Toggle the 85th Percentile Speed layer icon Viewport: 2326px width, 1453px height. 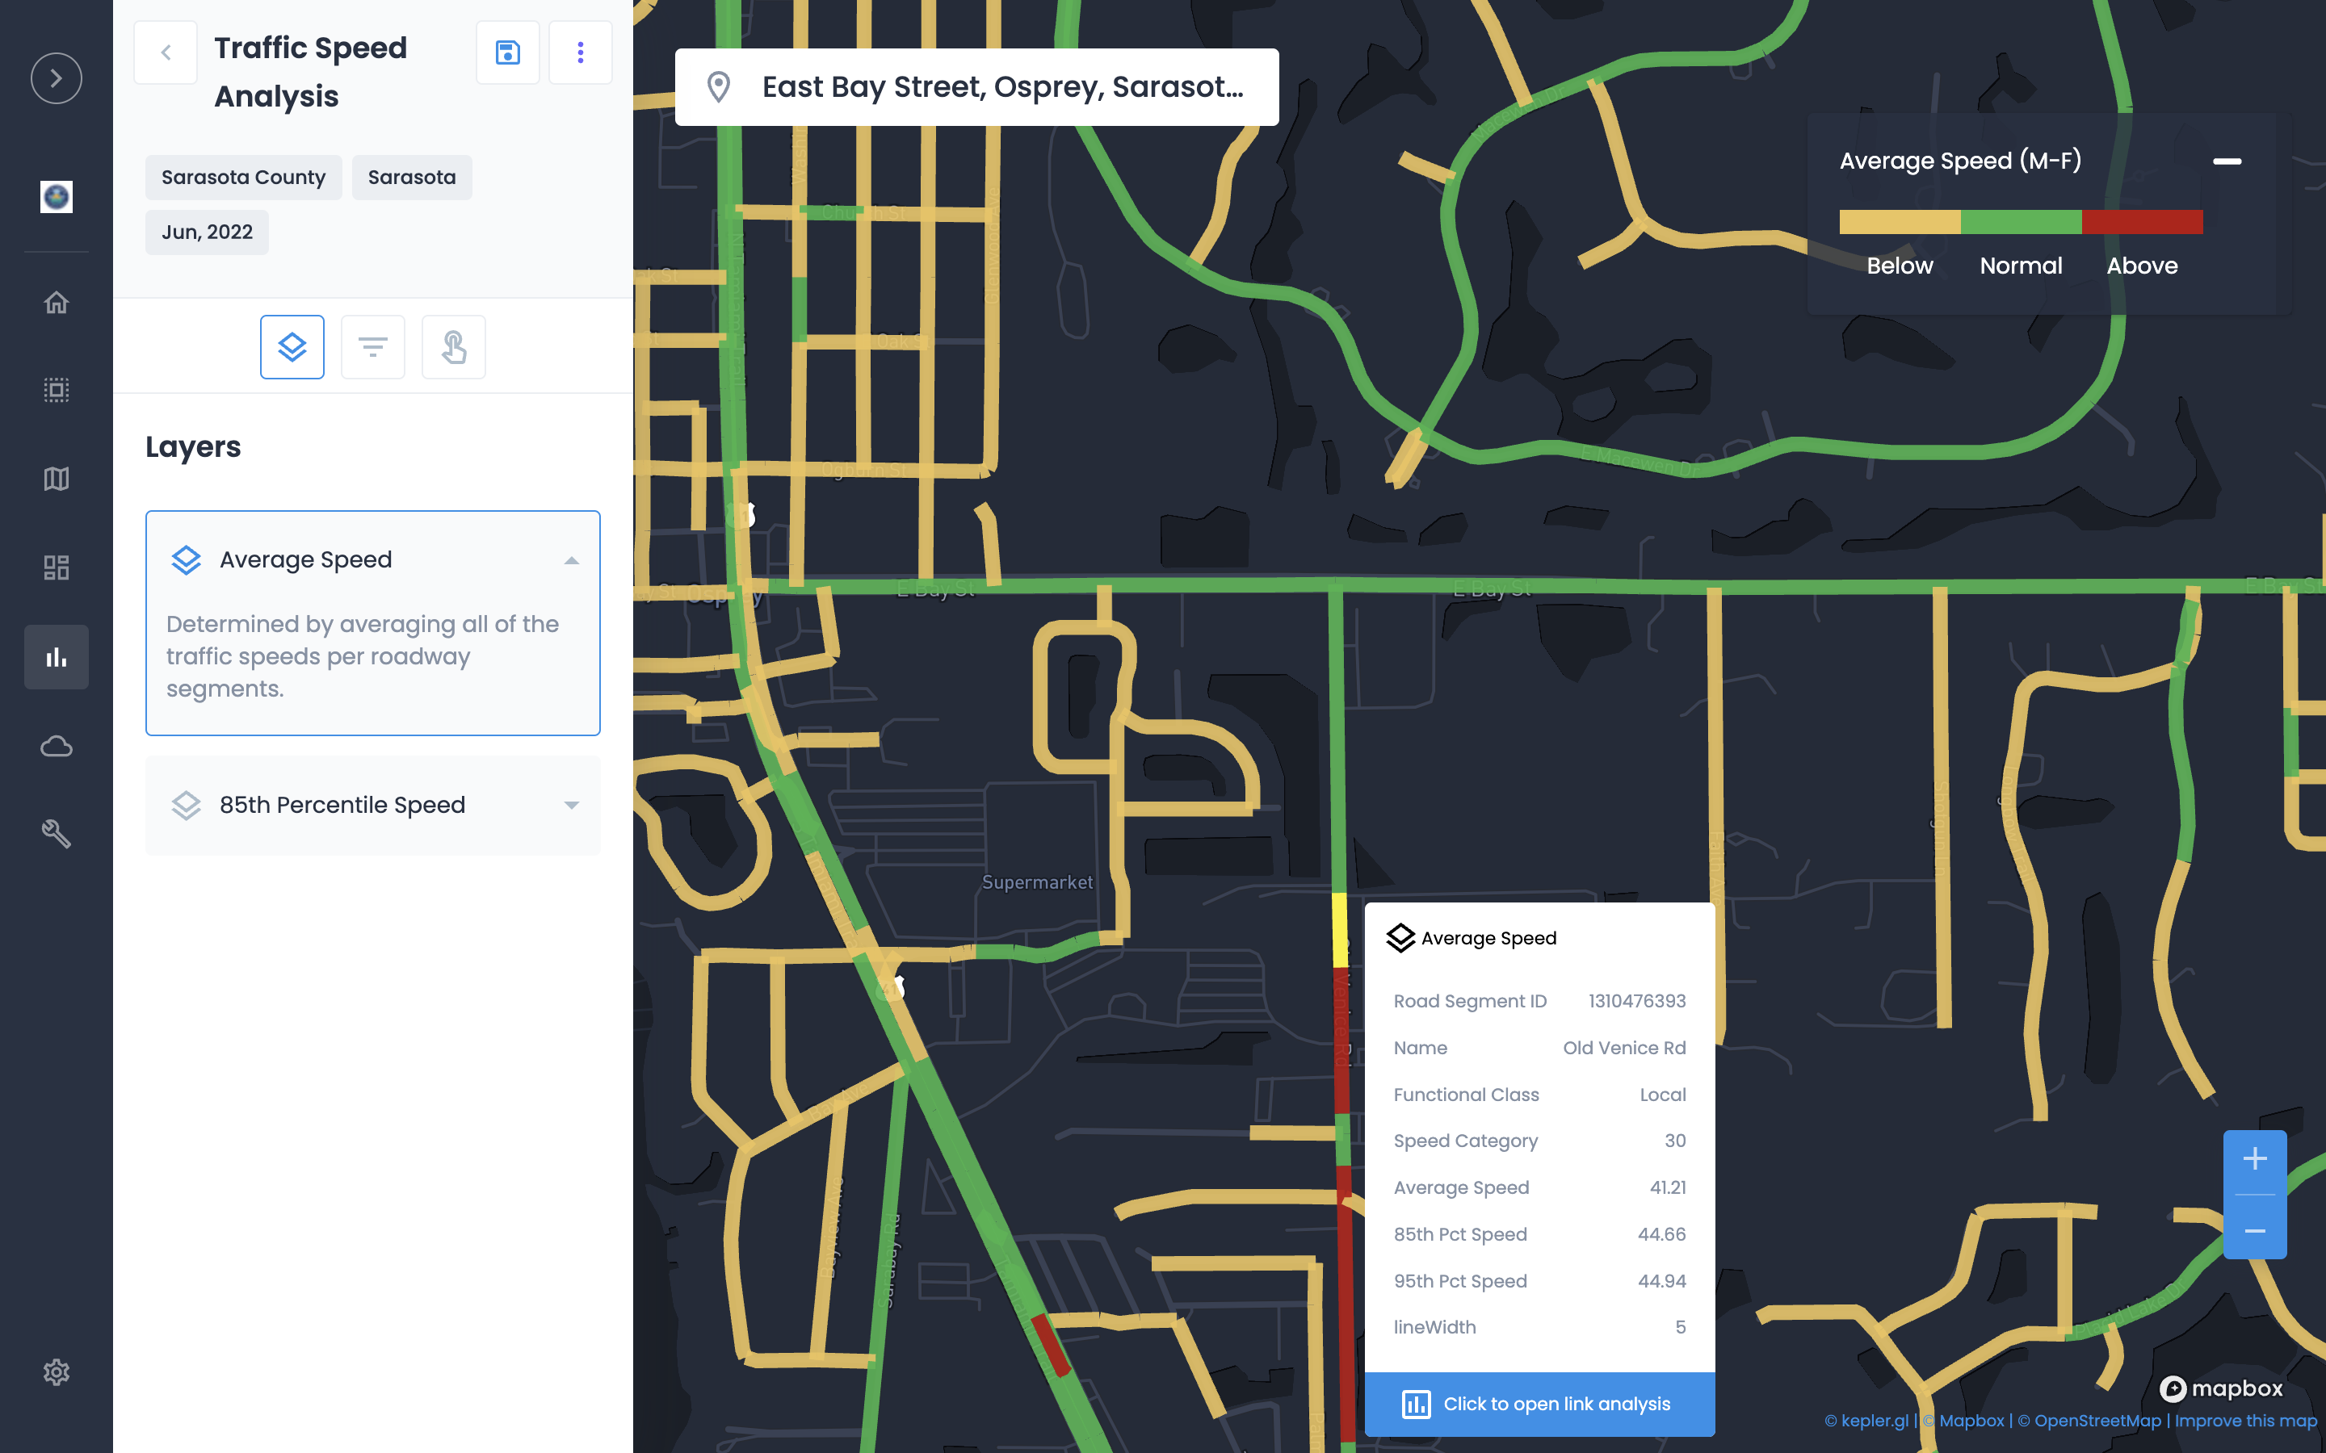tap(186, 806)
